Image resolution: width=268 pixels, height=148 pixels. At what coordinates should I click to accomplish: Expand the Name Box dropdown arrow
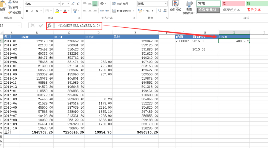click(19, 25)
